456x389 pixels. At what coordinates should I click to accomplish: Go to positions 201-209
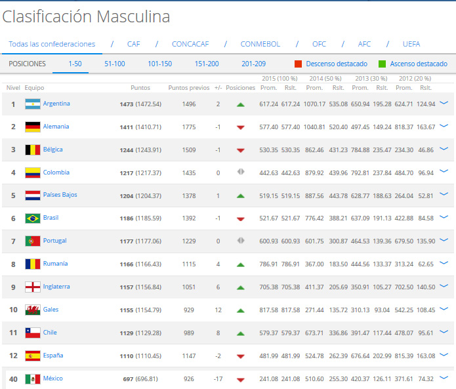coord(253,64)
